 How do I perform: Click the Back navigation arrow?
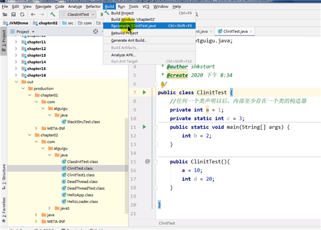(33, 14)
